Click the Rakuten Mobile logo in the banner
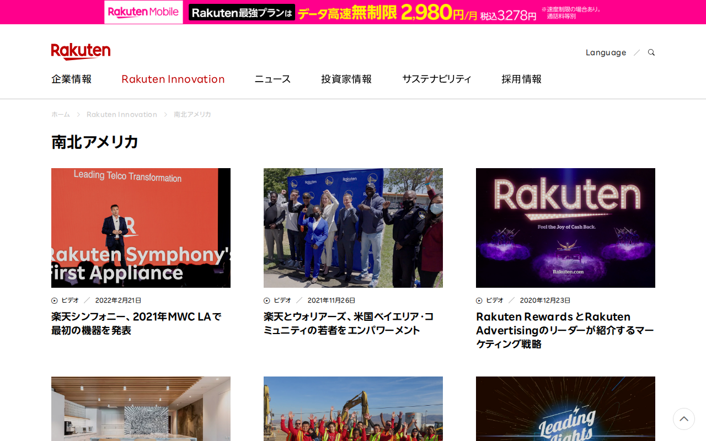 pyautogui.click(x=143, y=12)
